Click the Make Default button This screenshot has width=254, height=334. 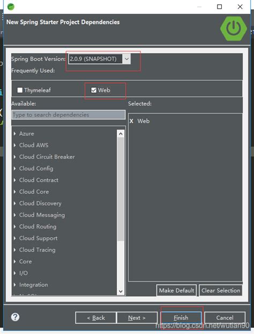click(176, 290)
